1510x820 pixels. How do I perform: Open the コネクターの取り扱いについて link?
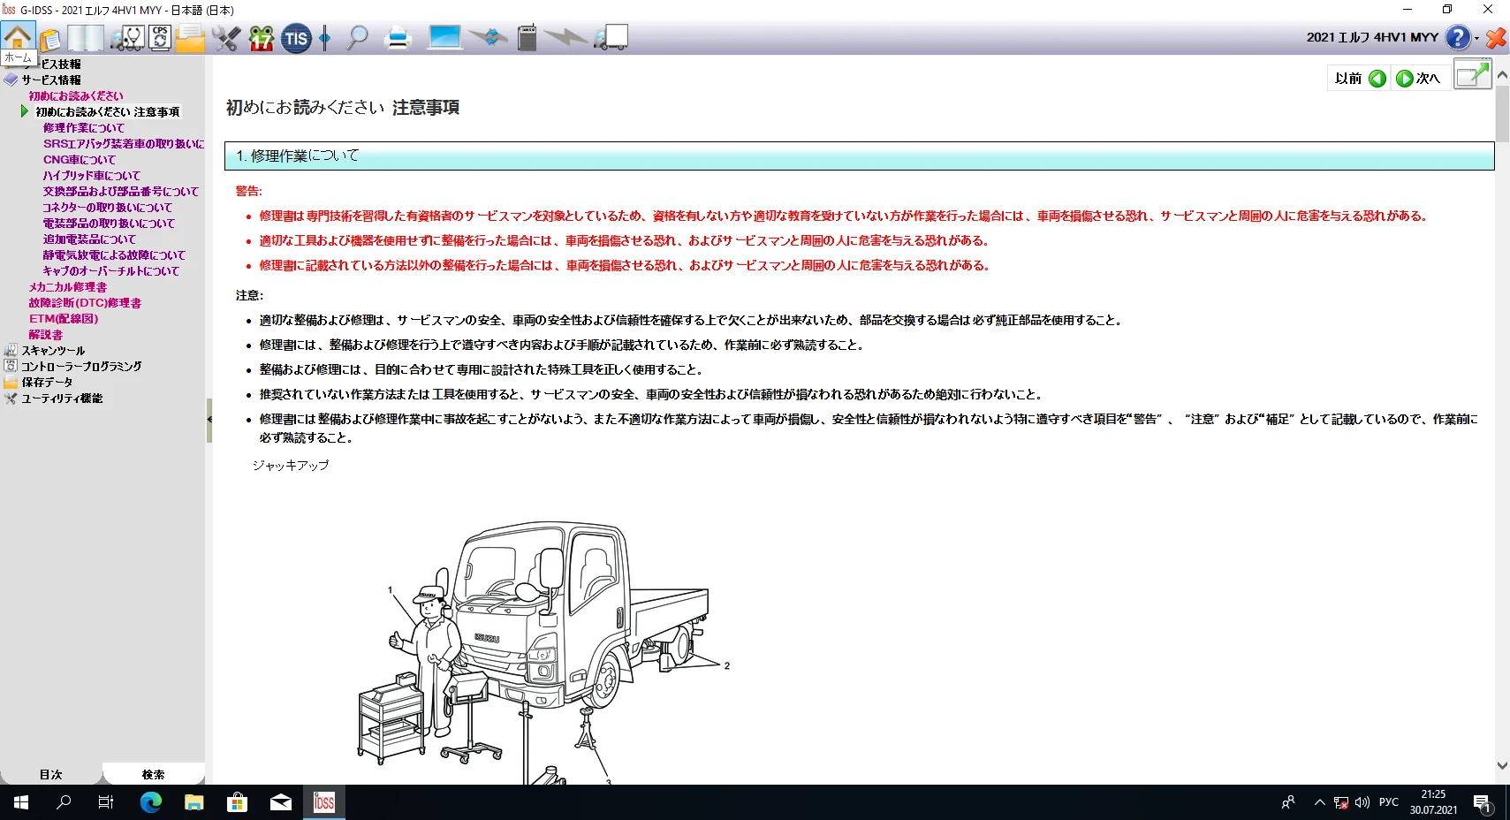pos(108,207)
